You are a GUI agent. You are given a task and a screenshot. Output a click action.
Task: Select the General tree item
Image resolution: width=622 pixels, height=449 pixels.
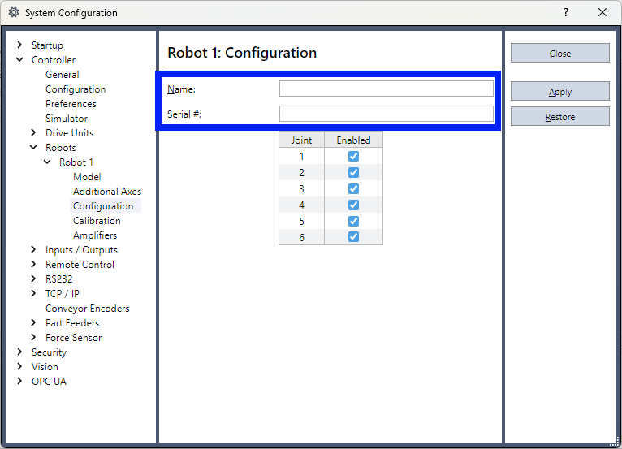coord(63,75)
